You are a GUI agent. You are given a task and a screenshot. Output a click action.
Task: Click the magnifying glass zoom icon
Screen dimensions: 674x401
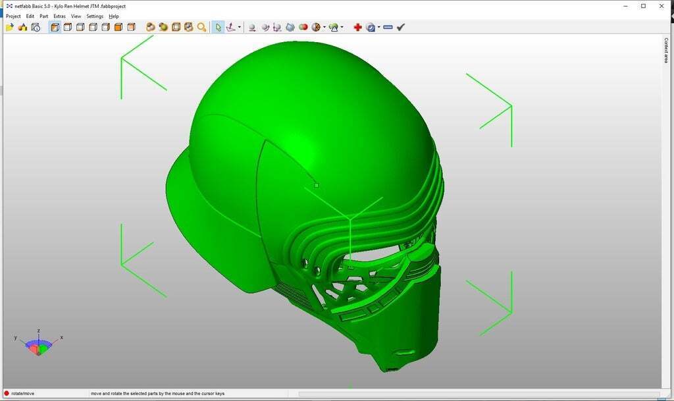pos(201,27)
